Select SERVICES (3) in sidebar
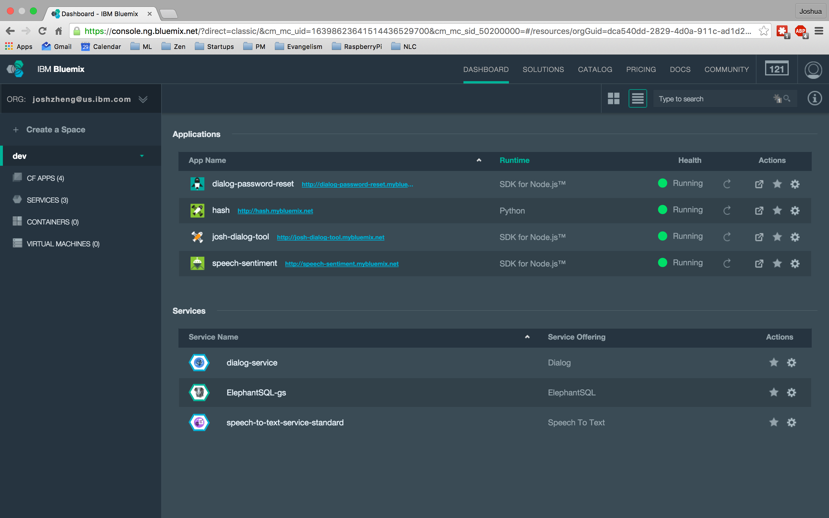 pyautogui.click(x=47, y=200)
